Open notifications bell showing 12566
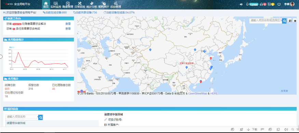 click(252, 4)
